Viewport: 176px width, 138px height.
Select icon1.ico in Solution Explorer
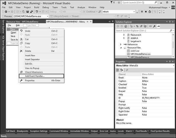click(x=135, y=51)
